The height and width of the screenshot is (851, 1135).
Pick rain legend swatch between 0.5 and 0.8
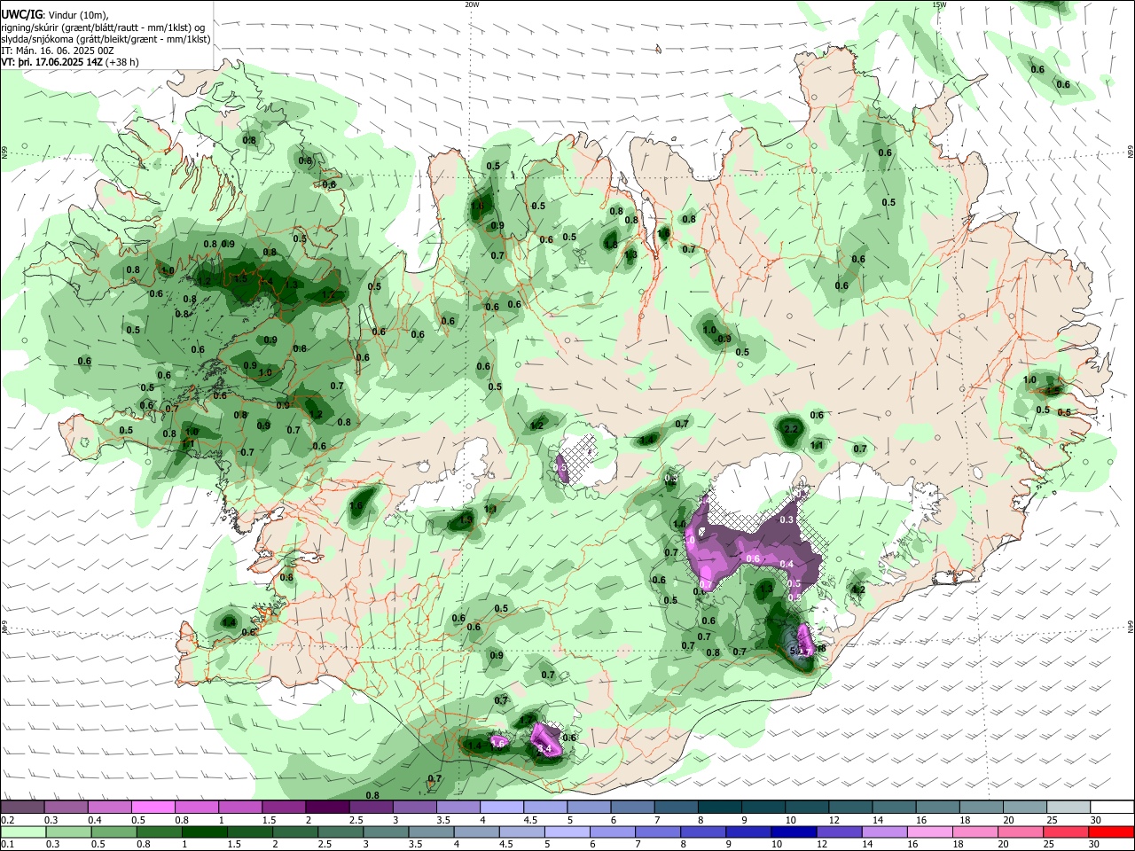[x=113, y=831]
